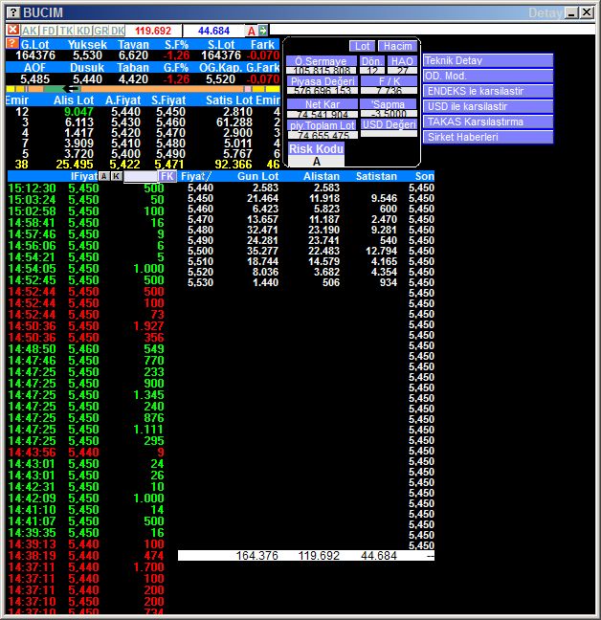Click the yellow total 92.366

234,165
